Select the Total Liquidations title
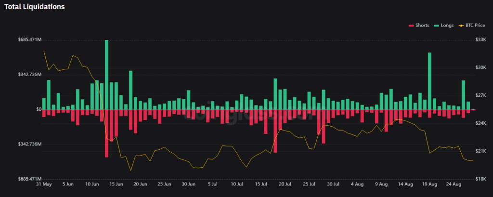The height and width of the screenshot is (197, 493). pos(34,7)
